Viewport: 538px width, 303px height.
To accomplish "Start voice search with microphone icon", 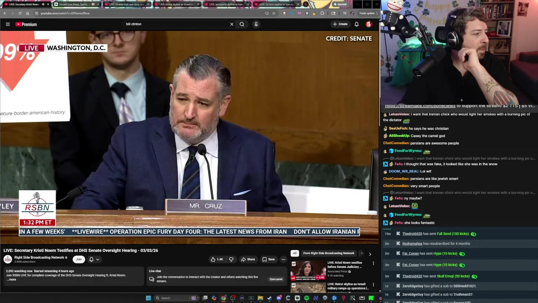I will (256, 24).
